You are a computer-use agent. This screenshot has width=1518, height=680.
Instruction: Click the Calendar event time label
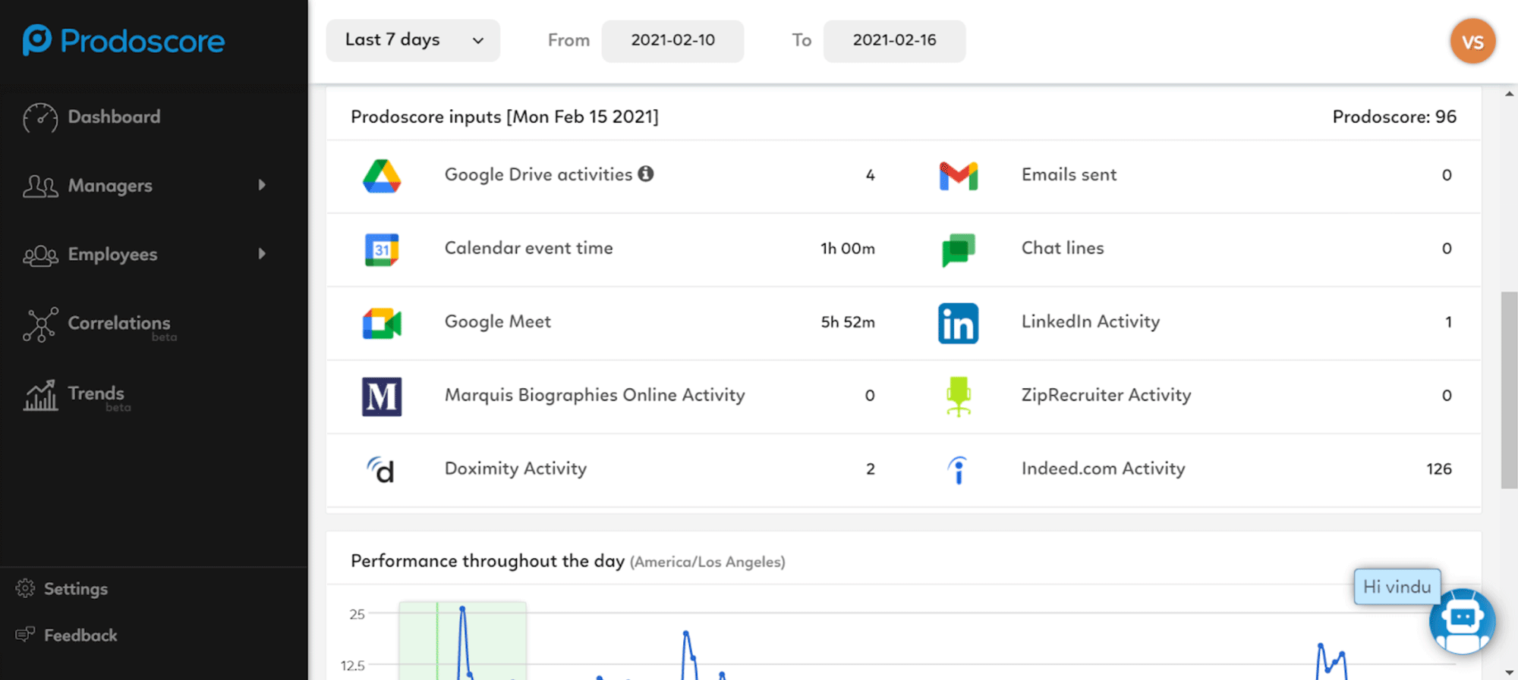point(528,248)
